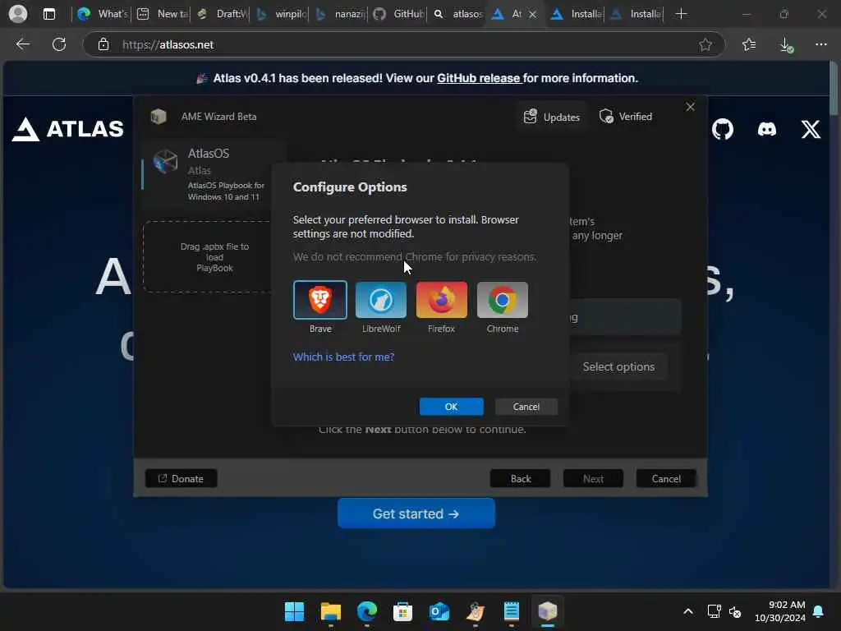The height and width of the screenshot is (631, 841).
Task: Close the active Atlas tab
Action: pos(532,15)
